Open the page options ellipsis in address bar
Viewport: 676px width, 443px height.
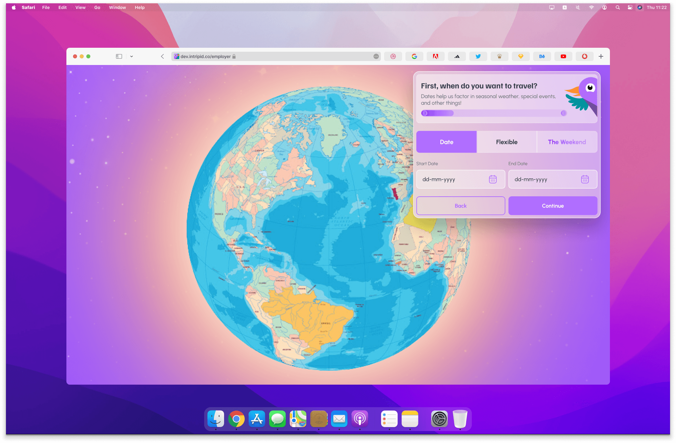coord(376,56)
